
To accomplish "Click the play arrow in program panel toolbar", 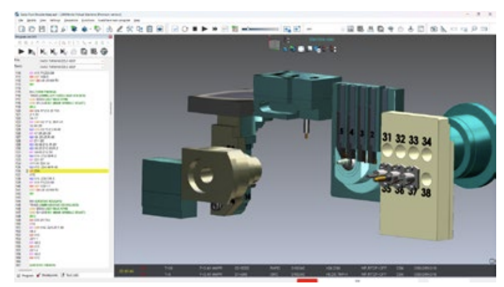I will [21, 51].
